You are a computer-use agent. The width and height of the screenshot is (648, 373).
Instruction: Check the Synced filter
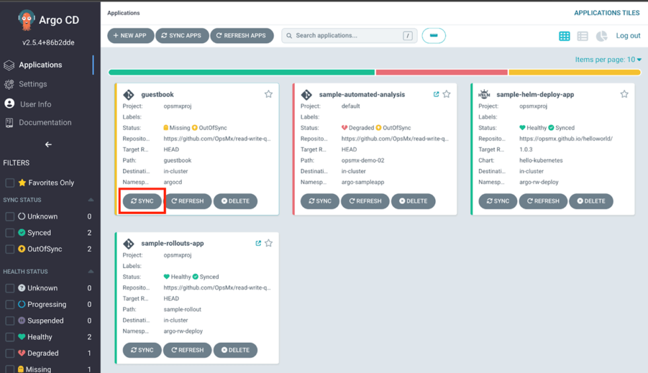pos(10,232)
